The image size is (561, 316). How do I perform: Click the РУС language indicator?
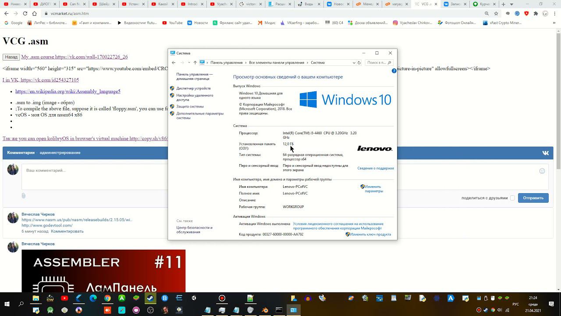[x=516, y=304]
